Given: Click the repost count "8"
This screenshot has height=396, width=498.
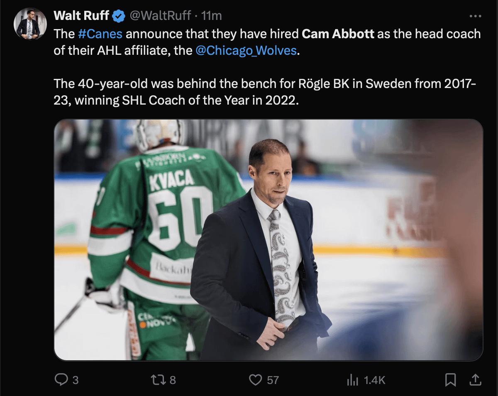Looking at the screenshot, I should pyautogui.click(x=173, y=380).
